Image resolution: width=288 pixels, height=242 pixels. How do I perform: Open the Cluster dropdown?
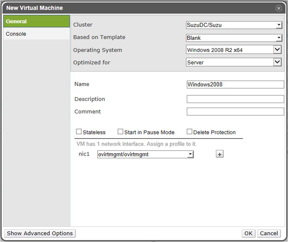[234, 25]
